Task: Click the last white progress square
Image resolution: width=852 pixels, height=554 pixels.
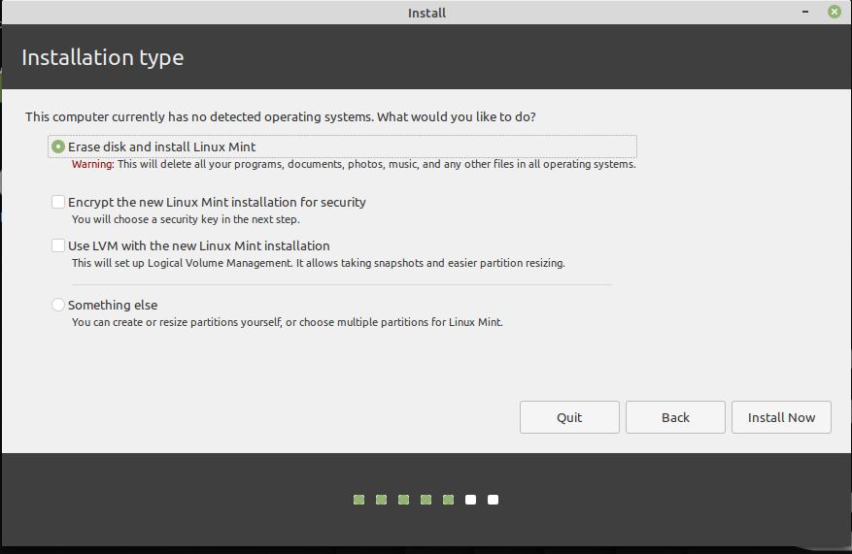Action: click(493, 500)
